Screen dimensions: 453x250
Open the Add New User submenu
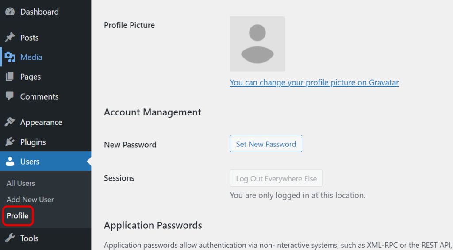pos(30,200)
